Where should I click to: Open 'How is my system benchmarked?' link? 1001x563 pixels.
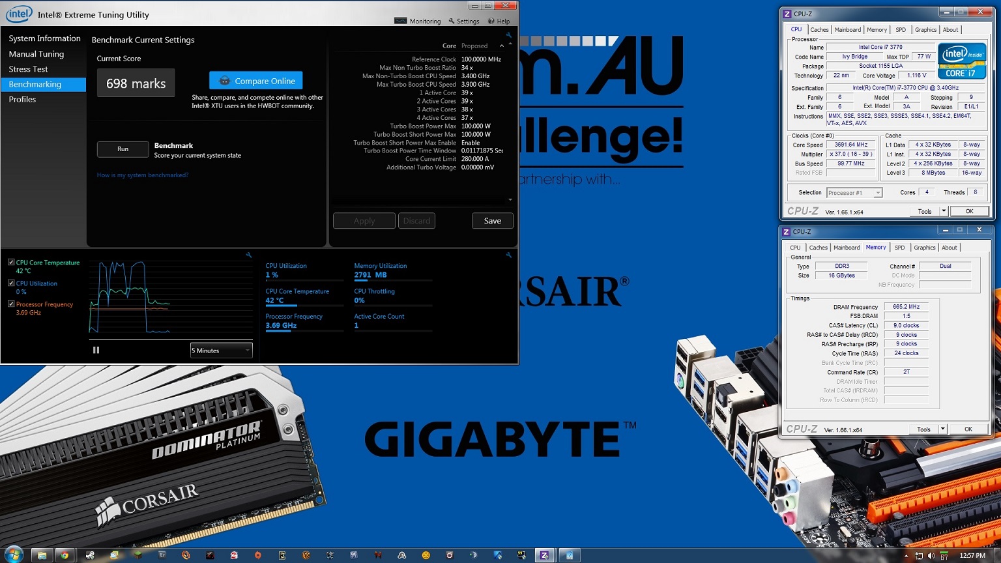[143, 175]
